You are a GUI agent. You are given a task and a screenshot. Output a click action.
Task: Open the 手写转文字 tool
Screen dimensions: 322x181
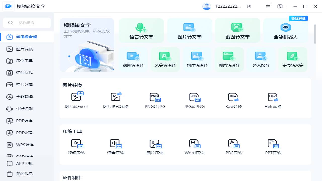click(x=293, y=59)
